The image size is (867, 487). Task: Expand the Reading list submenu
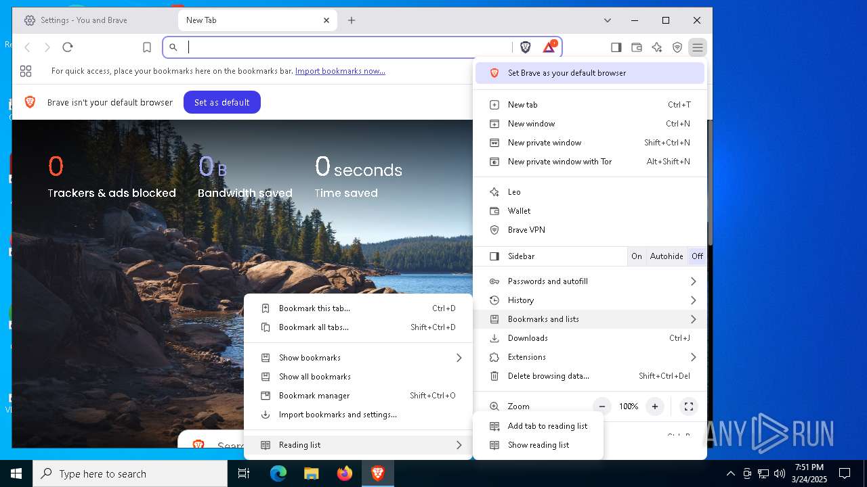(358, 445)
